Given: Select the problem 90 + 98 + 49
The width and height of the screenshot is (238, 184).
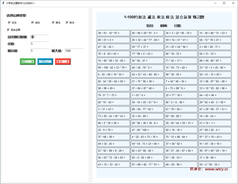Looking at the screenshot, I should click(x=114, y=88).
